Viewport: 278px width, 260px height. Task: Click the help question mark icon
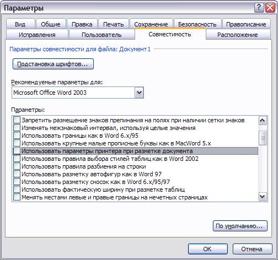[259, 8]
